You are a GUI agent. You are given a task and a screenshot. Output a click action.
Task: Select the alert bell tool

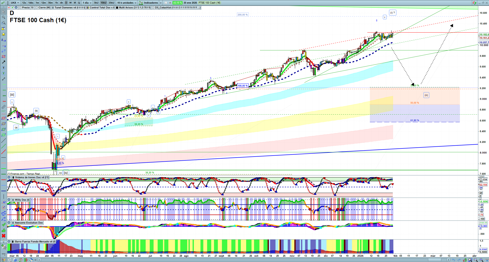tap(4, 34)
